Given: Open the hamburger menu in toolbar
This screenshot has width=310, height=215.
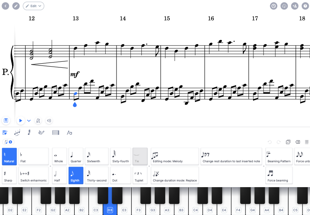Looking at the screenshot, I should [307, 142].
